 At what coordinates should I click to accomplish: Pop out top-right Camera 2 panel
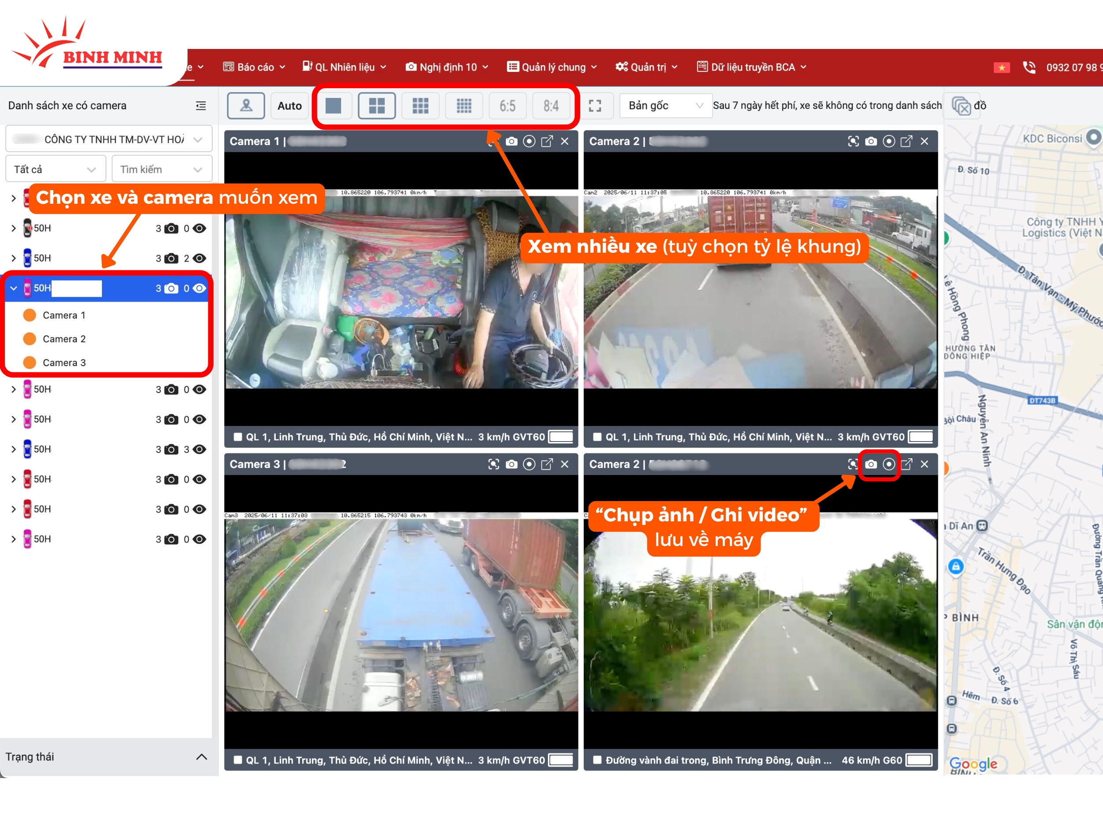tap(907, 142)
